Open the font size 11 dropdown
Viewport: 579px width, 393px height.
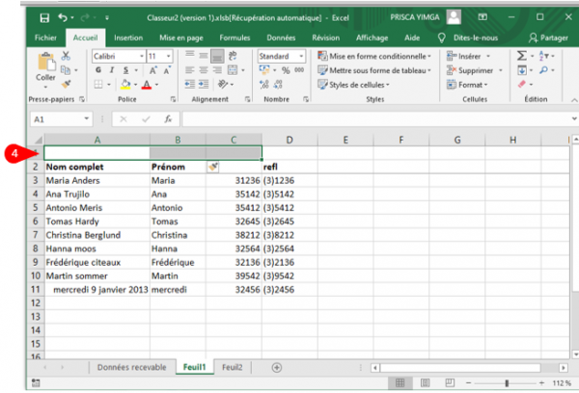(168, 56)
